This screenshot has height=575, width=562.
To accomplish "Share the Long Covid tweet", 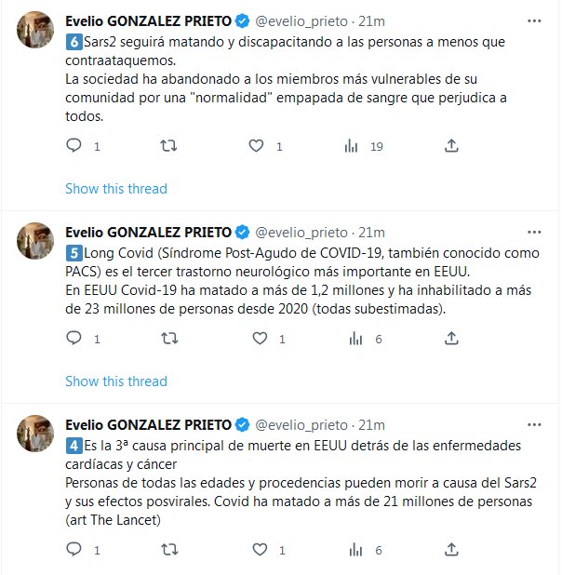I will (x=451, y=340).
